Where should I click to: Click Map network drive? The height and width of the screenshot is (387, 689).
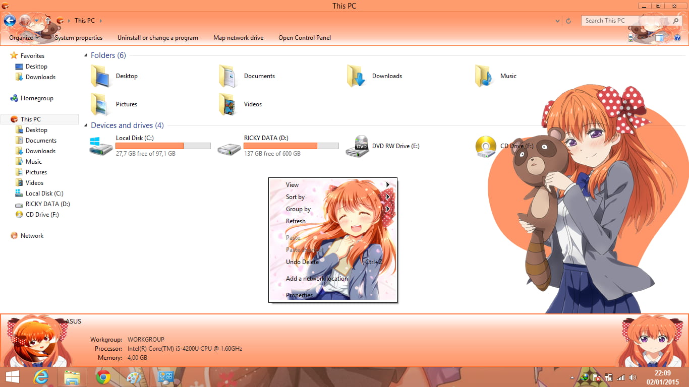[x=238, y=38]
